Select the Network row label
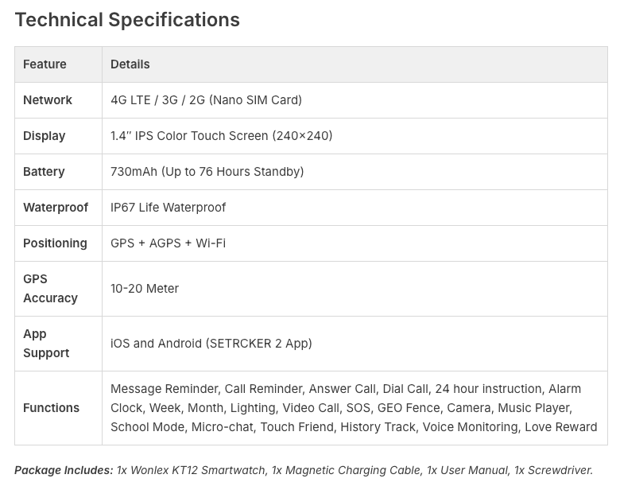Viewport: 620px width, 490px height. coord(48,100)
